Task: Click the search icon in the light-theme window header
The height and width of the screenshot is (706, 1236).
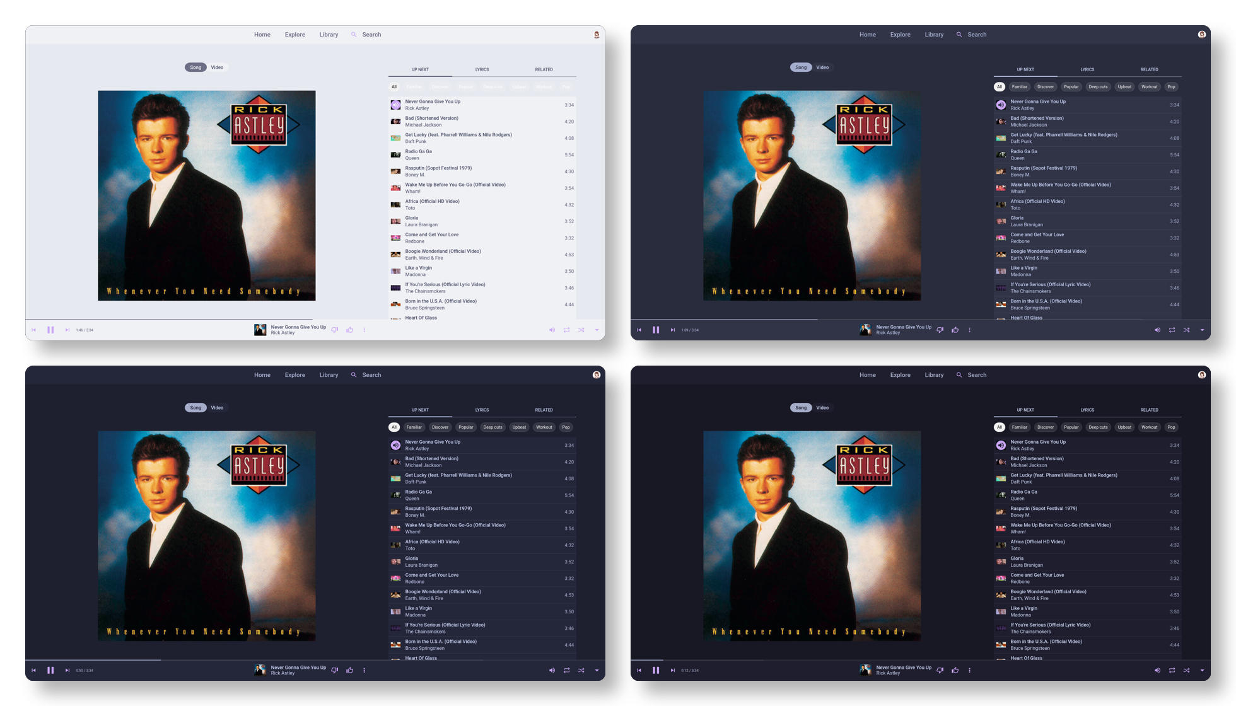Action: [x=354, y=35]
